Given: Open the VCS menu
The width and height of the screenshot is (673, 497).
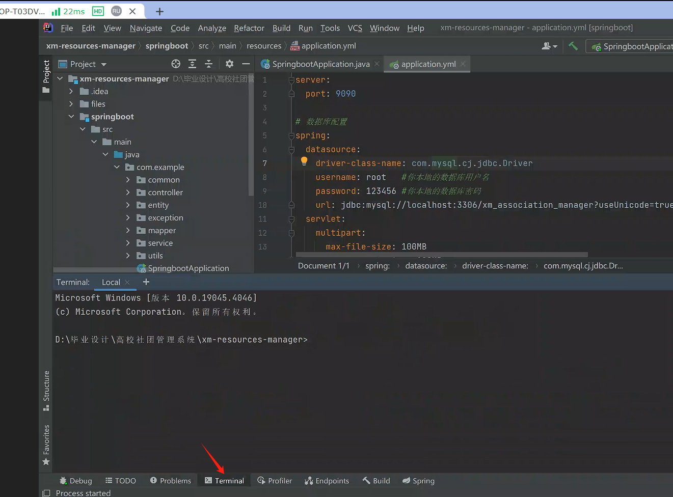Looking at the screenshot, I should (355, 28).
